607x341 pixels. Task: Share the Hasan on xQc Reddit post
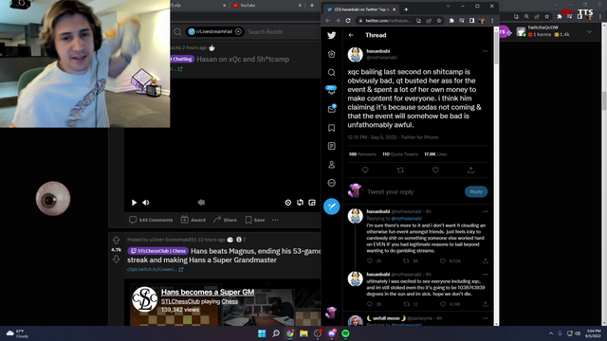225,220
